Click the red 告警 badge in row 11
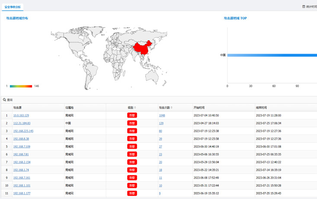This screenshot has width=317, height=199. [x=132, y=193]
